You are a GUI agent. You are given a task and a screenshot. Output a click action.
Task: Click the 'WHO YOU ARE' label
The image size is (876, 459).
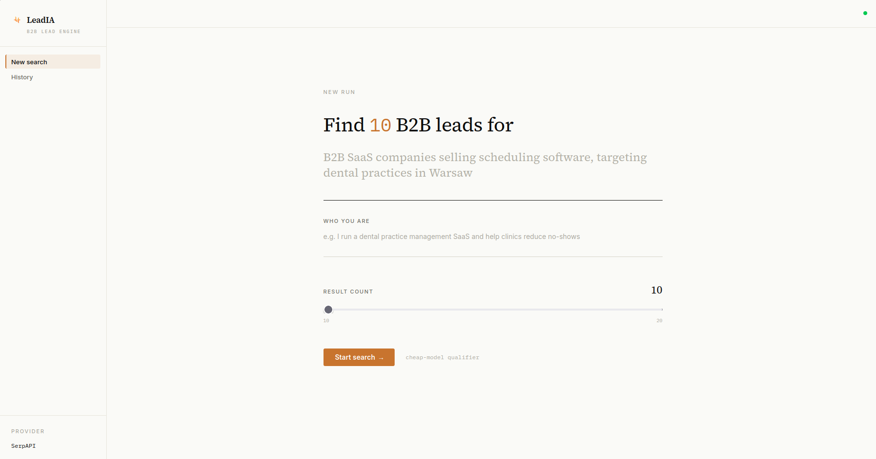(x=346, y=221)
